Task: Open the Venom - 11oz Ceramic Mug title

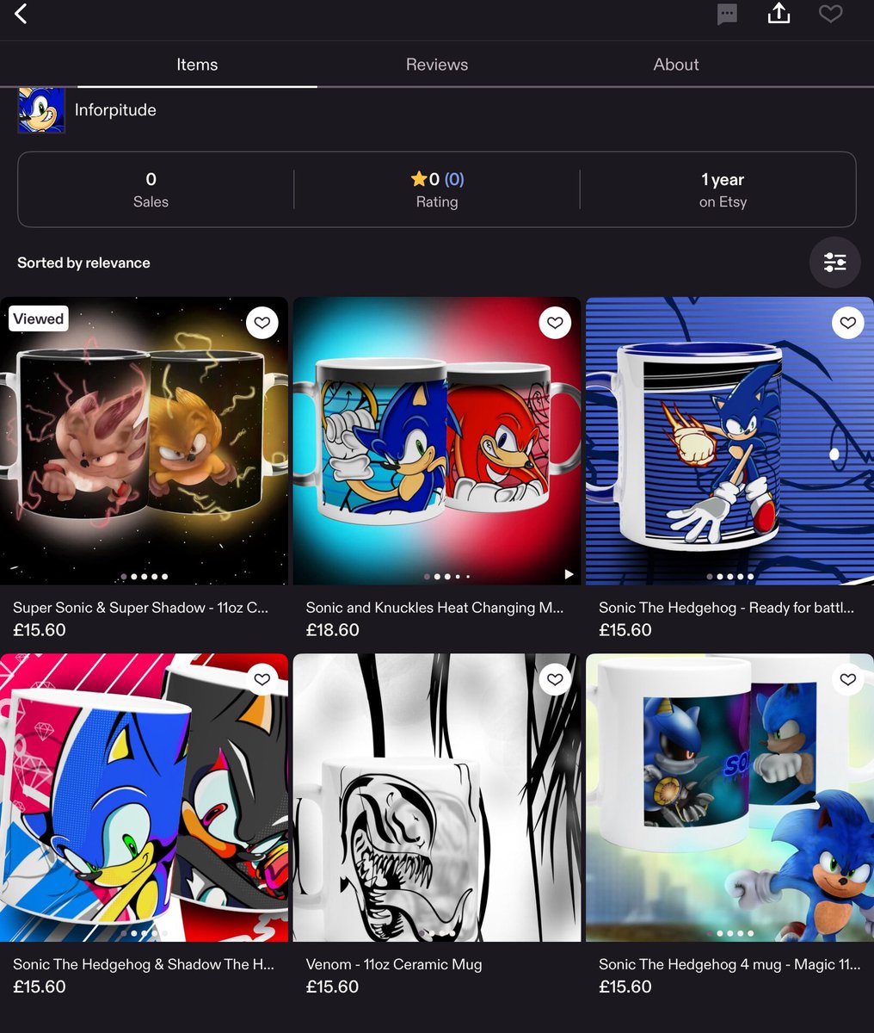Action: click(394, 965)
